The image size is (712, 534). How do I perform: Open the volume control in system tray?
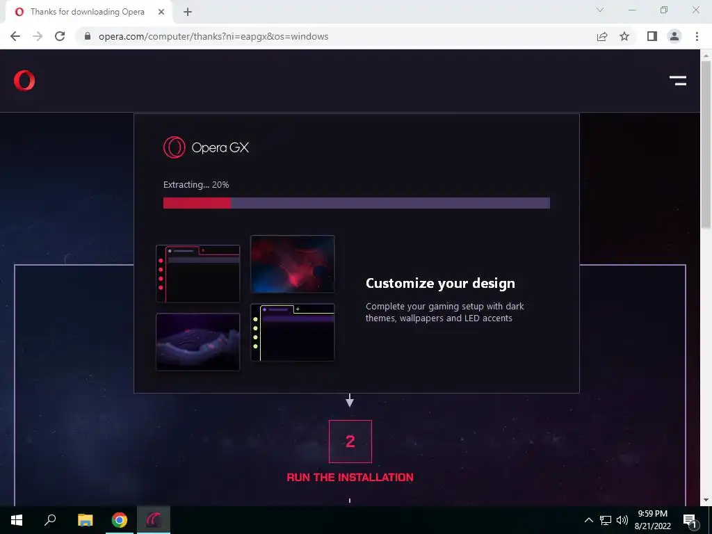coord(622,520)
